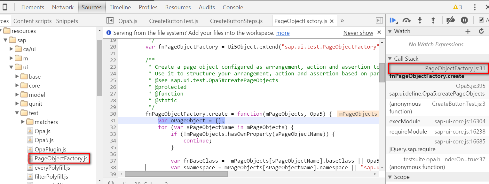Toggle the Async checkbox in debugger toolbar
The image size is (489, 184).
click(x=481, y=20)
